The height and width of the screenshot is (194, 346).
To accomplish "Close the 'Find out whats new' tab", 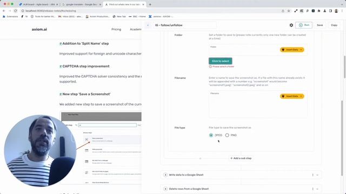I will click(143, 4).
